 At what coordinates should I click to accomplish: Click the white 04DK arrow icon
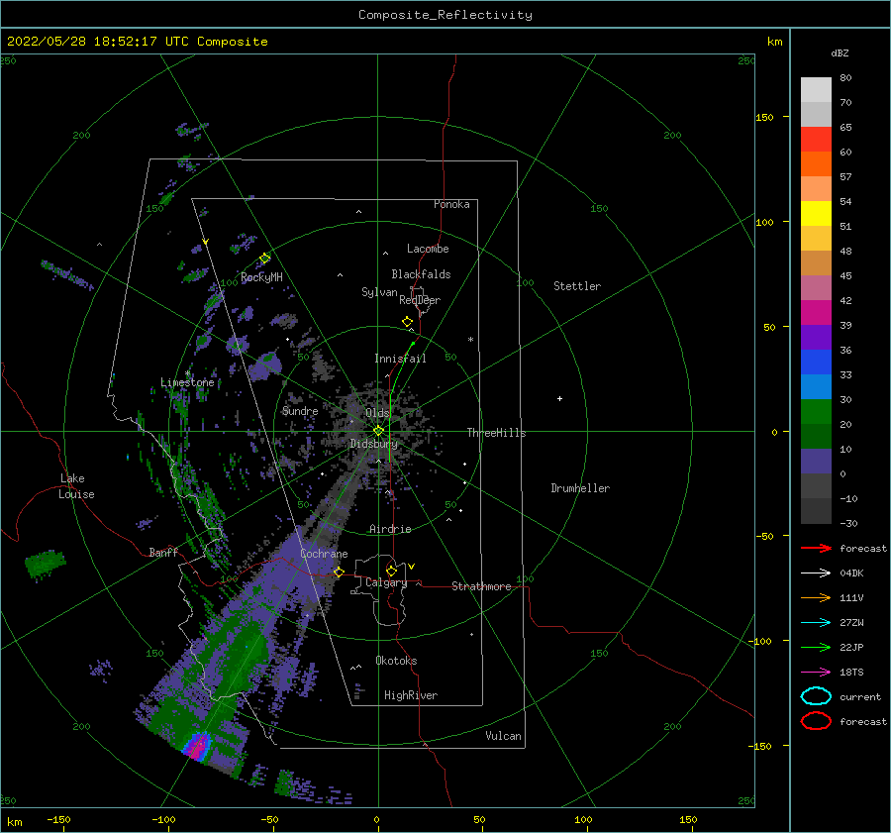click(816, 573)
